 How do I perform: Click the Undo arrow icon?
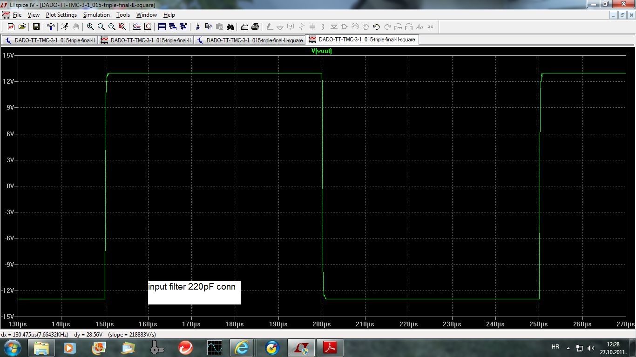tap(377, 27)
